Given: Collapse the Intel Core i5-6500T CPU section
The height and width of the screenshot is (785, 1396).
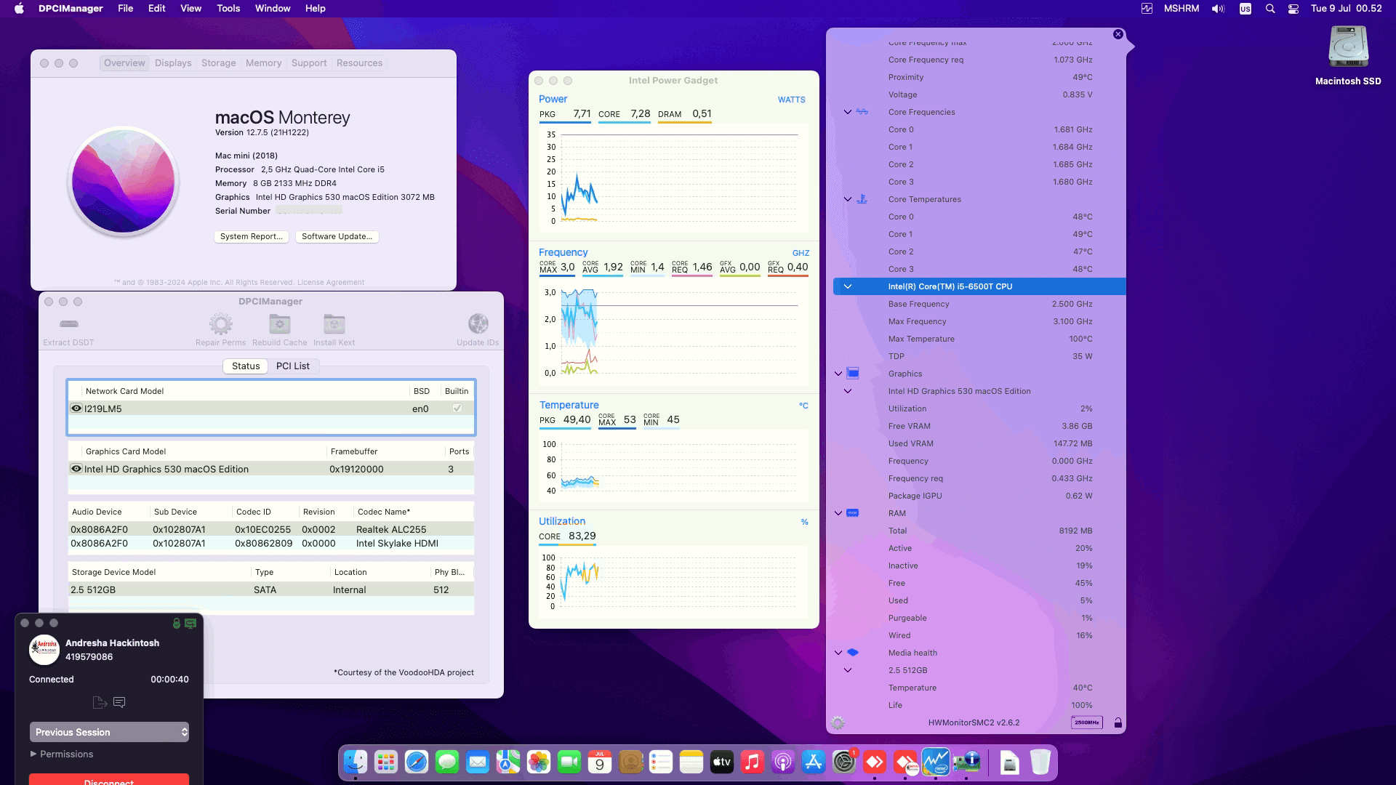Looking at the screenshot, I should coord(848,286).
